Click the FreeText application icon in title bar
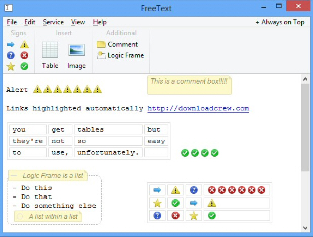 click(x=9, y=8)
